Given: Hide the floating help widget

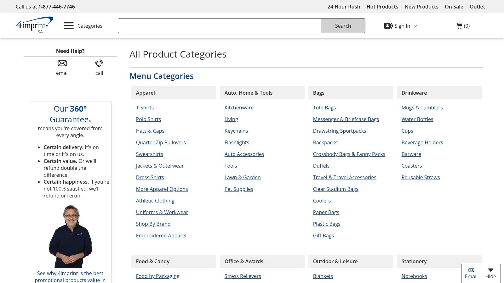Looking at the screenshot, I should [x=490, y=273].
